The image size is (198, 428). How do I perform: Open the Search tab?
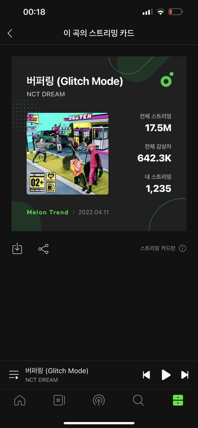[138, 400]
